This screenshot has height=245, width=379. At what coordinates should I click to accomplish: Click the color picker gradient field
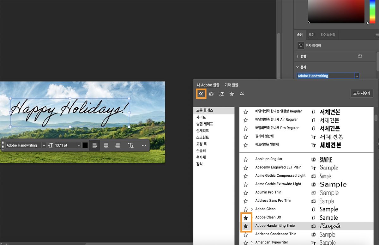coord(336,12)
